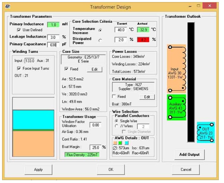Click the black transformer core bar
Image resolution: width=224 pixels, height=183 pixels.
pos(191,82)
